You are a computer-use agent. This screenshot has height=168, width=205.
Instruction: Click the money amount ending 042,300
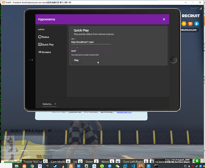pyautogui.click(x=189, y=30)
